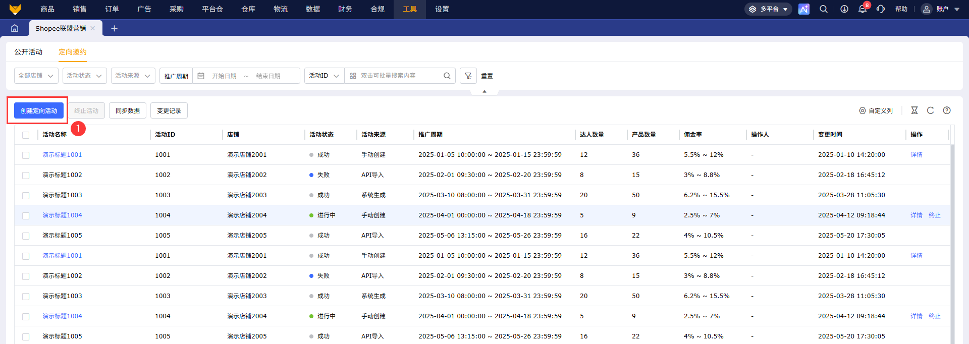The width and height of the screenshot is (969, 344).
Task: Click 详情 in first 1001 row
Action: pyautogui.click(x=917, y=155)
